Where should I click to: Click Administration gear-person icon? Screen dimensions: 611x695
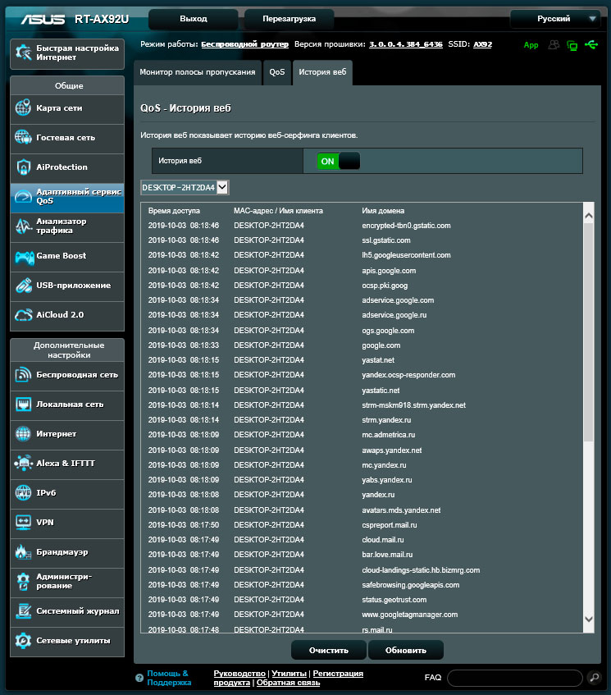tap(23, 582)
